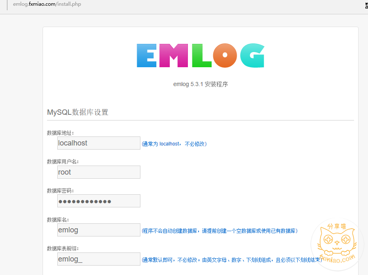The image size is (368, 275).
Task: Click the hint about creating an empty database beforehand
Action: 220,231
